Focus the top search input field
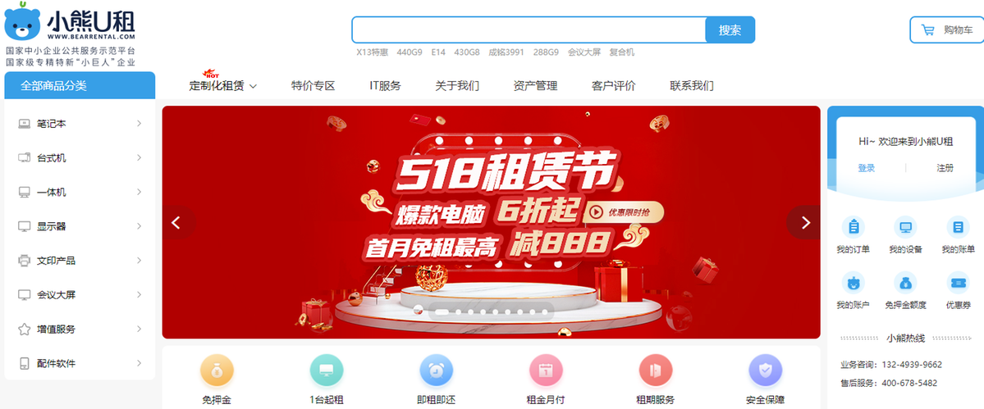 pos(529,30)
